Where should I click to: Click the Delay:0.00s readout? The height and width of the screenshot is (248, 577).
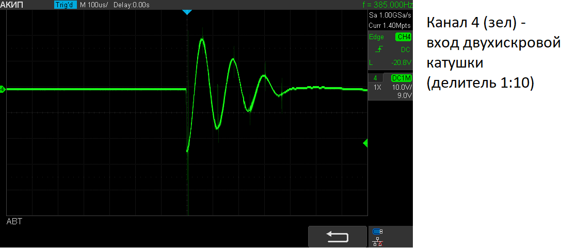coord(132,5)
